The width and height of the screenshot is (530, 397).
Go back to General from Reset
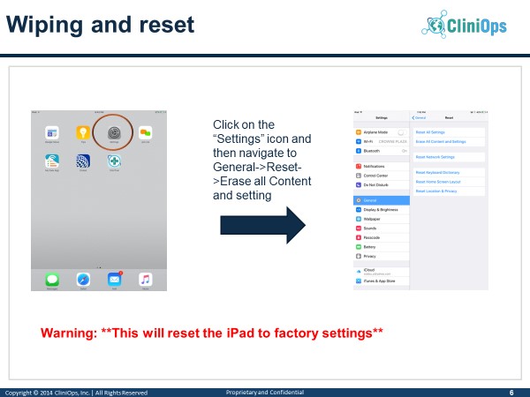tap(419, 118)
